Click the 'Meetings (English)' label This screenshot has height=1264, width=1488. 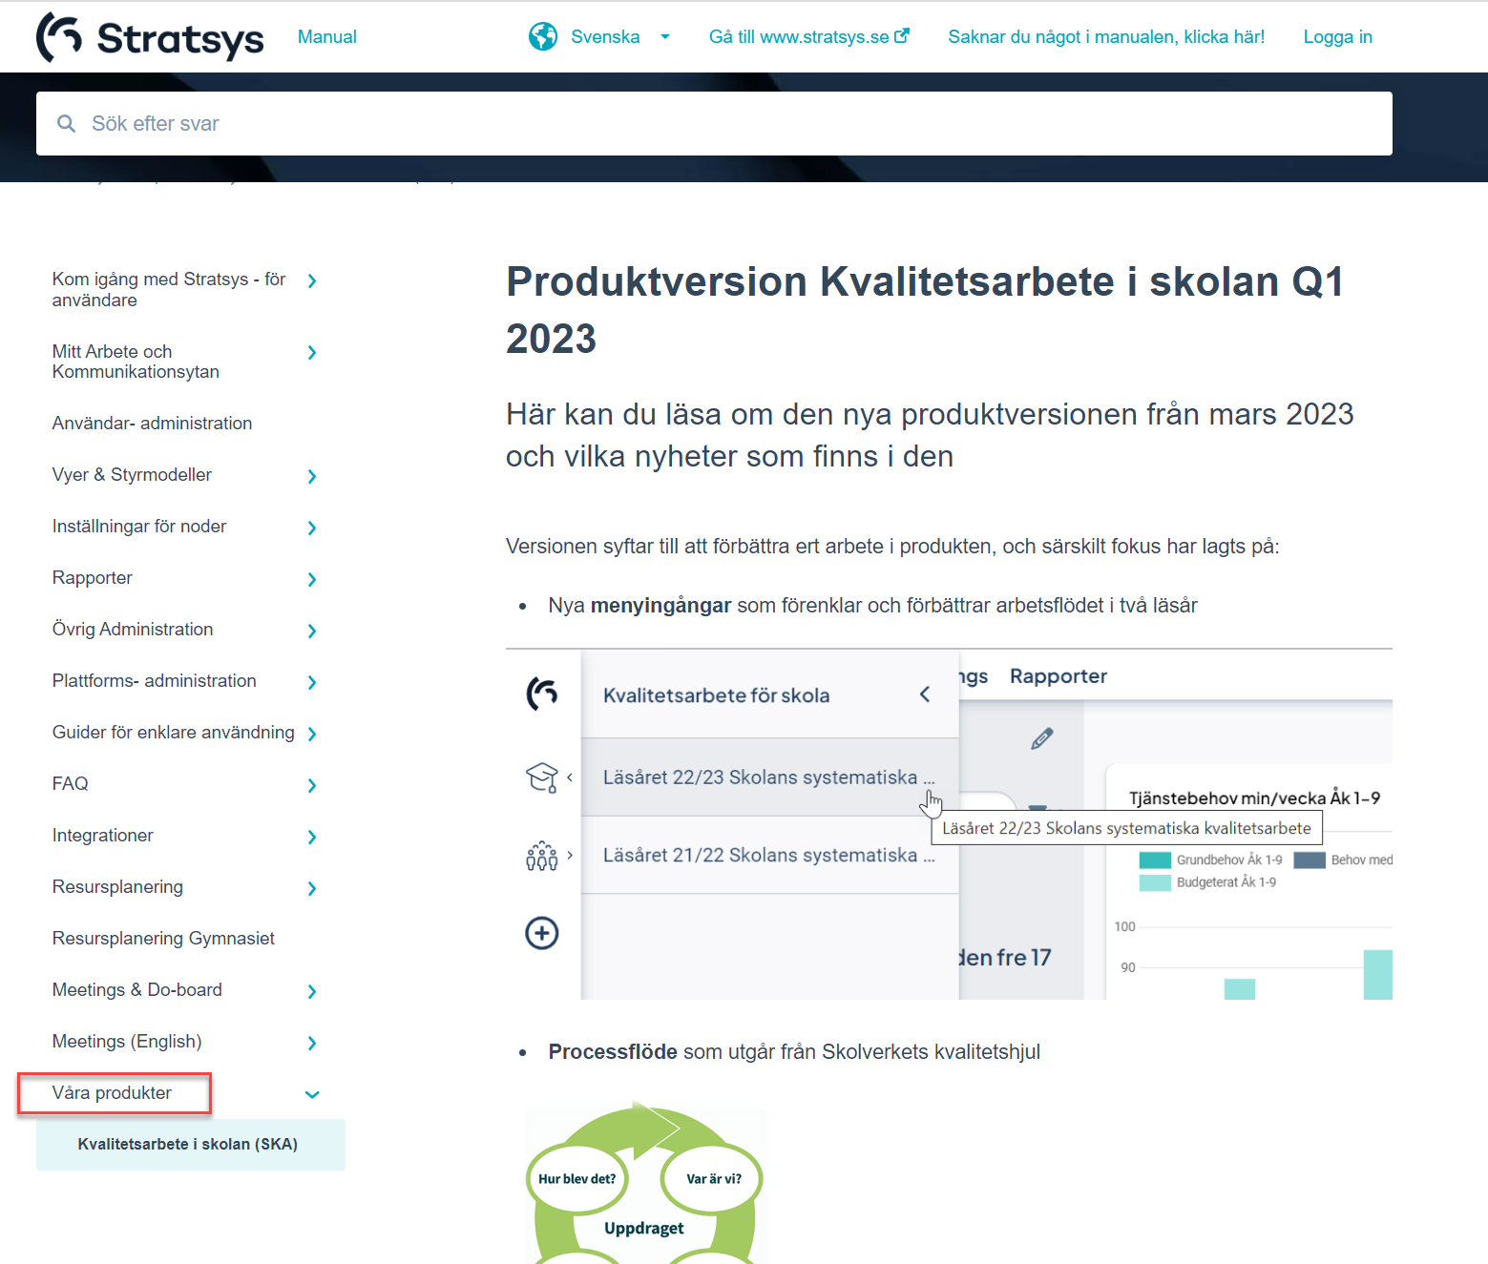[127, 1041]
